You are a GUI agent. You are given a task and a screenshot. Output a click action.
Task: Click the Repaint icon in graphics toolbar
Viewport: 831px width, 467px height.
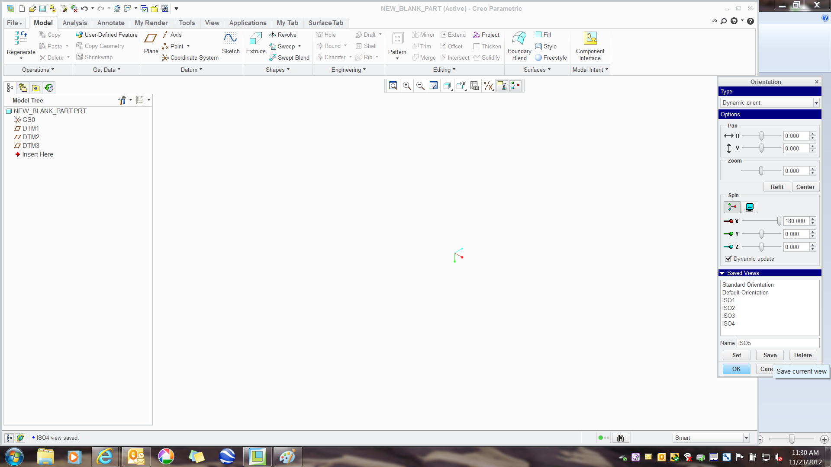click(434, 86)
